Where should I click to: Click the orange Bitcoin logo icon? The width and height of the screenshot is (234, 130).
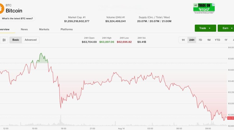2,9
